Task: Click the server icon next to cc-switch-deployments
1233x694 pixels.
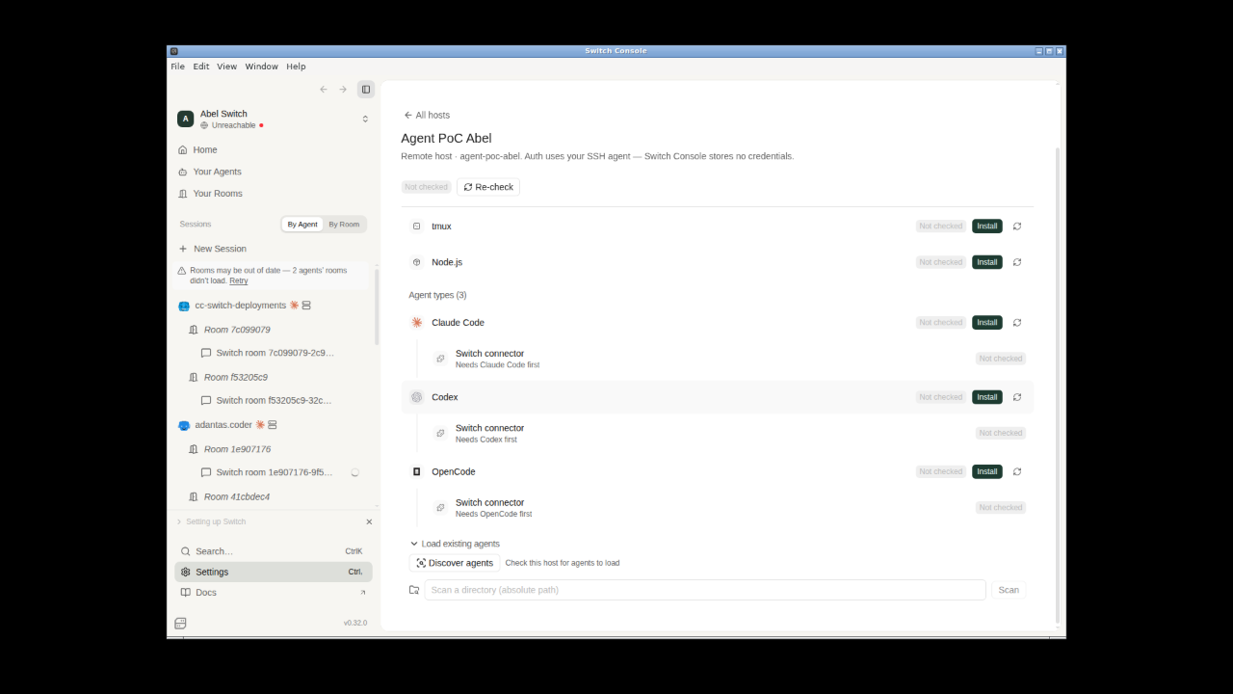Action: click(306, 306)
